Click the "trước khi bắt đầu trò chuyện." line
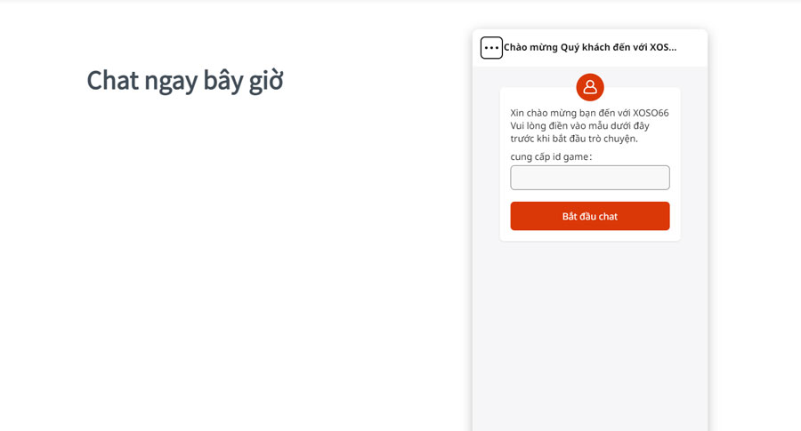The image size is (801, 431). tap(574, 139)
